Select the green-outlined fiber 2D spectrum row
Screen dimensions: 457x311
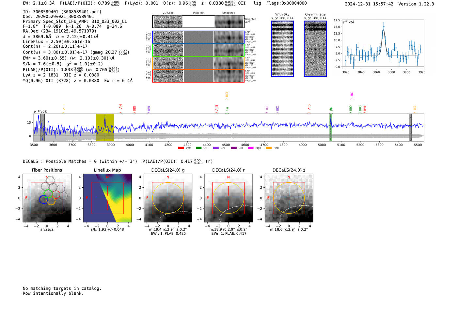point(198,50)
